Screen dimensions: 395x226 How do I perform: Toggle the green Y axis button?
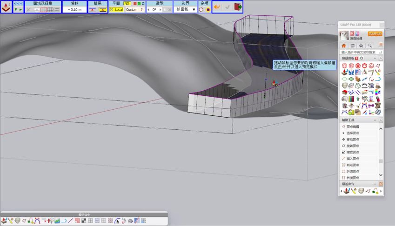point(139,3)
